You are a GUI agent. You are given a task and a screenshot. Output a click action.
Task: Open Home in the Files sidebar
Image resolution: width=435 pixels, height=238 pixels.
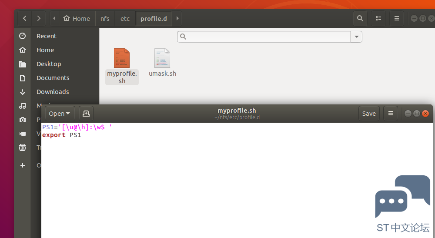click(x=45, y=50)
